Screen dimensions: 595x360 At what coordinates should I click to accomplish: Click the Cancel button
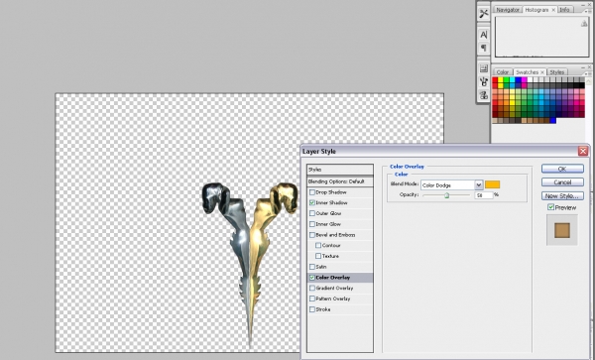point(562,182)
